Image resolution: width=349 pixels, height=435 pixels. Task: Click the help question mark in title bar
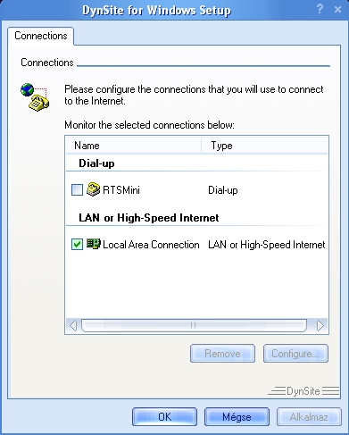click(x=320, y=9)
